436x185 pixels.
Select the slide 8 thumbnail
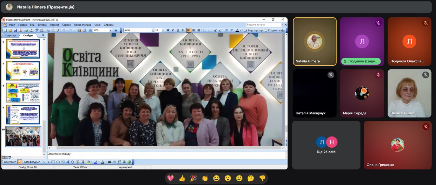[x=23, y=93]
